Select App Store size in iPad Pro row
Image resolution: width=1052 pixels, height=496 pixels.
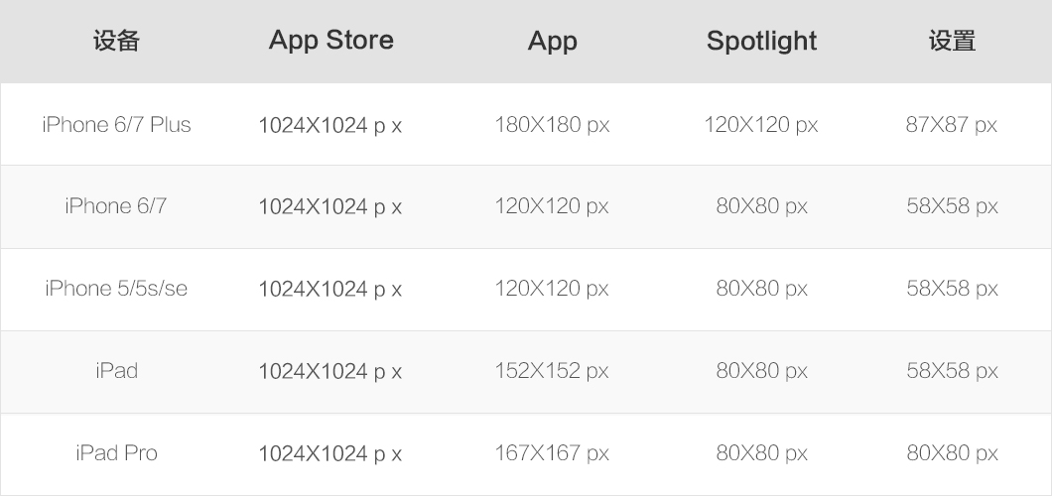329,453
